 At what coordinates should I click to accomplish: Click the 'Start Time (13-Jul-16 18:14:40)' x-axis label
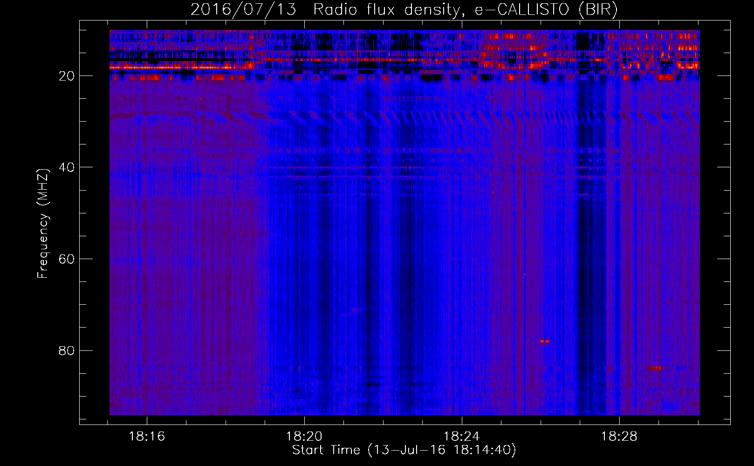(404, 450)
